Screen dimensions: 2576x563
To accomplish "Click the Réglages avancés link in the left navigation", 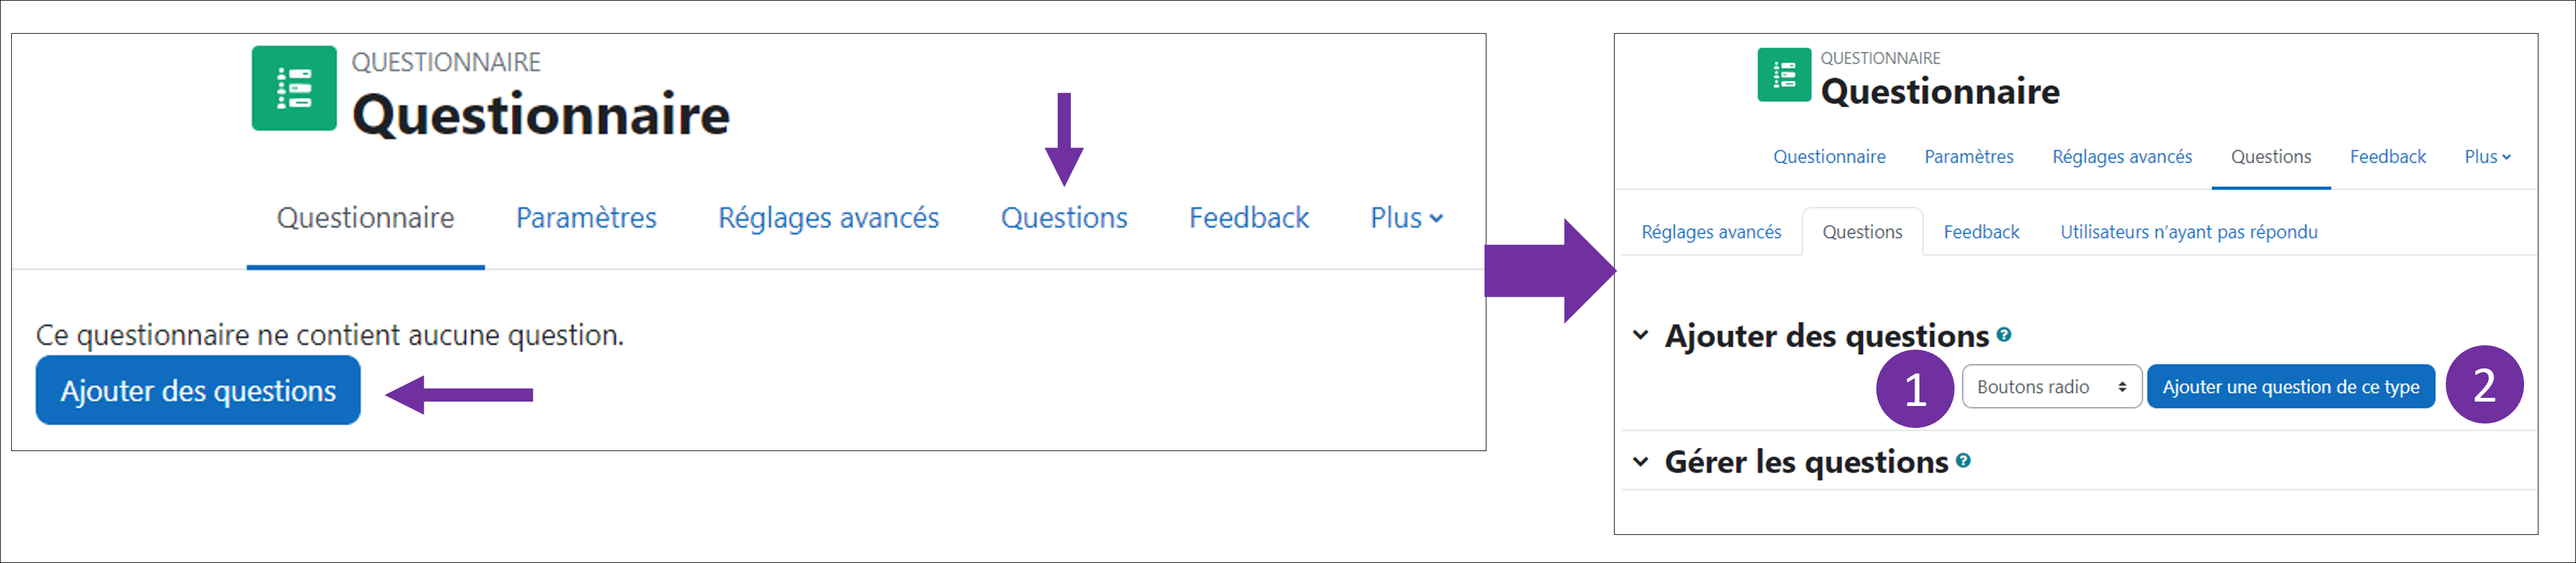I will click(x=829, y=217).
